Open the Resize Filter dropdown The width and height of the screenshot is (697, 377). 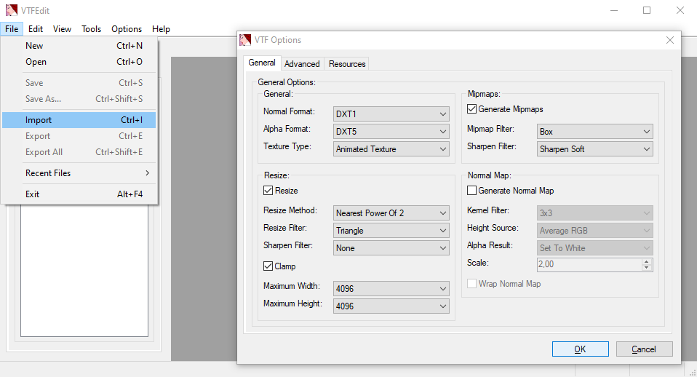tap(391, 230)
